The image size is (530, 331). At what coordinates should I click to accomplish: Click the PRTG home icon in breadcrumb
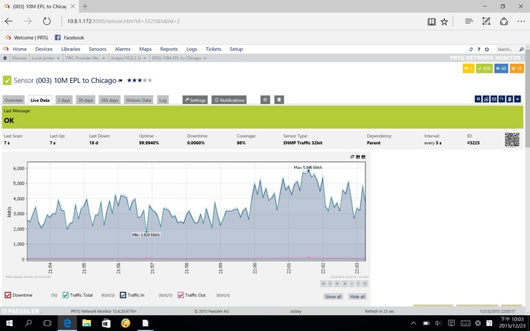point(6,57)
